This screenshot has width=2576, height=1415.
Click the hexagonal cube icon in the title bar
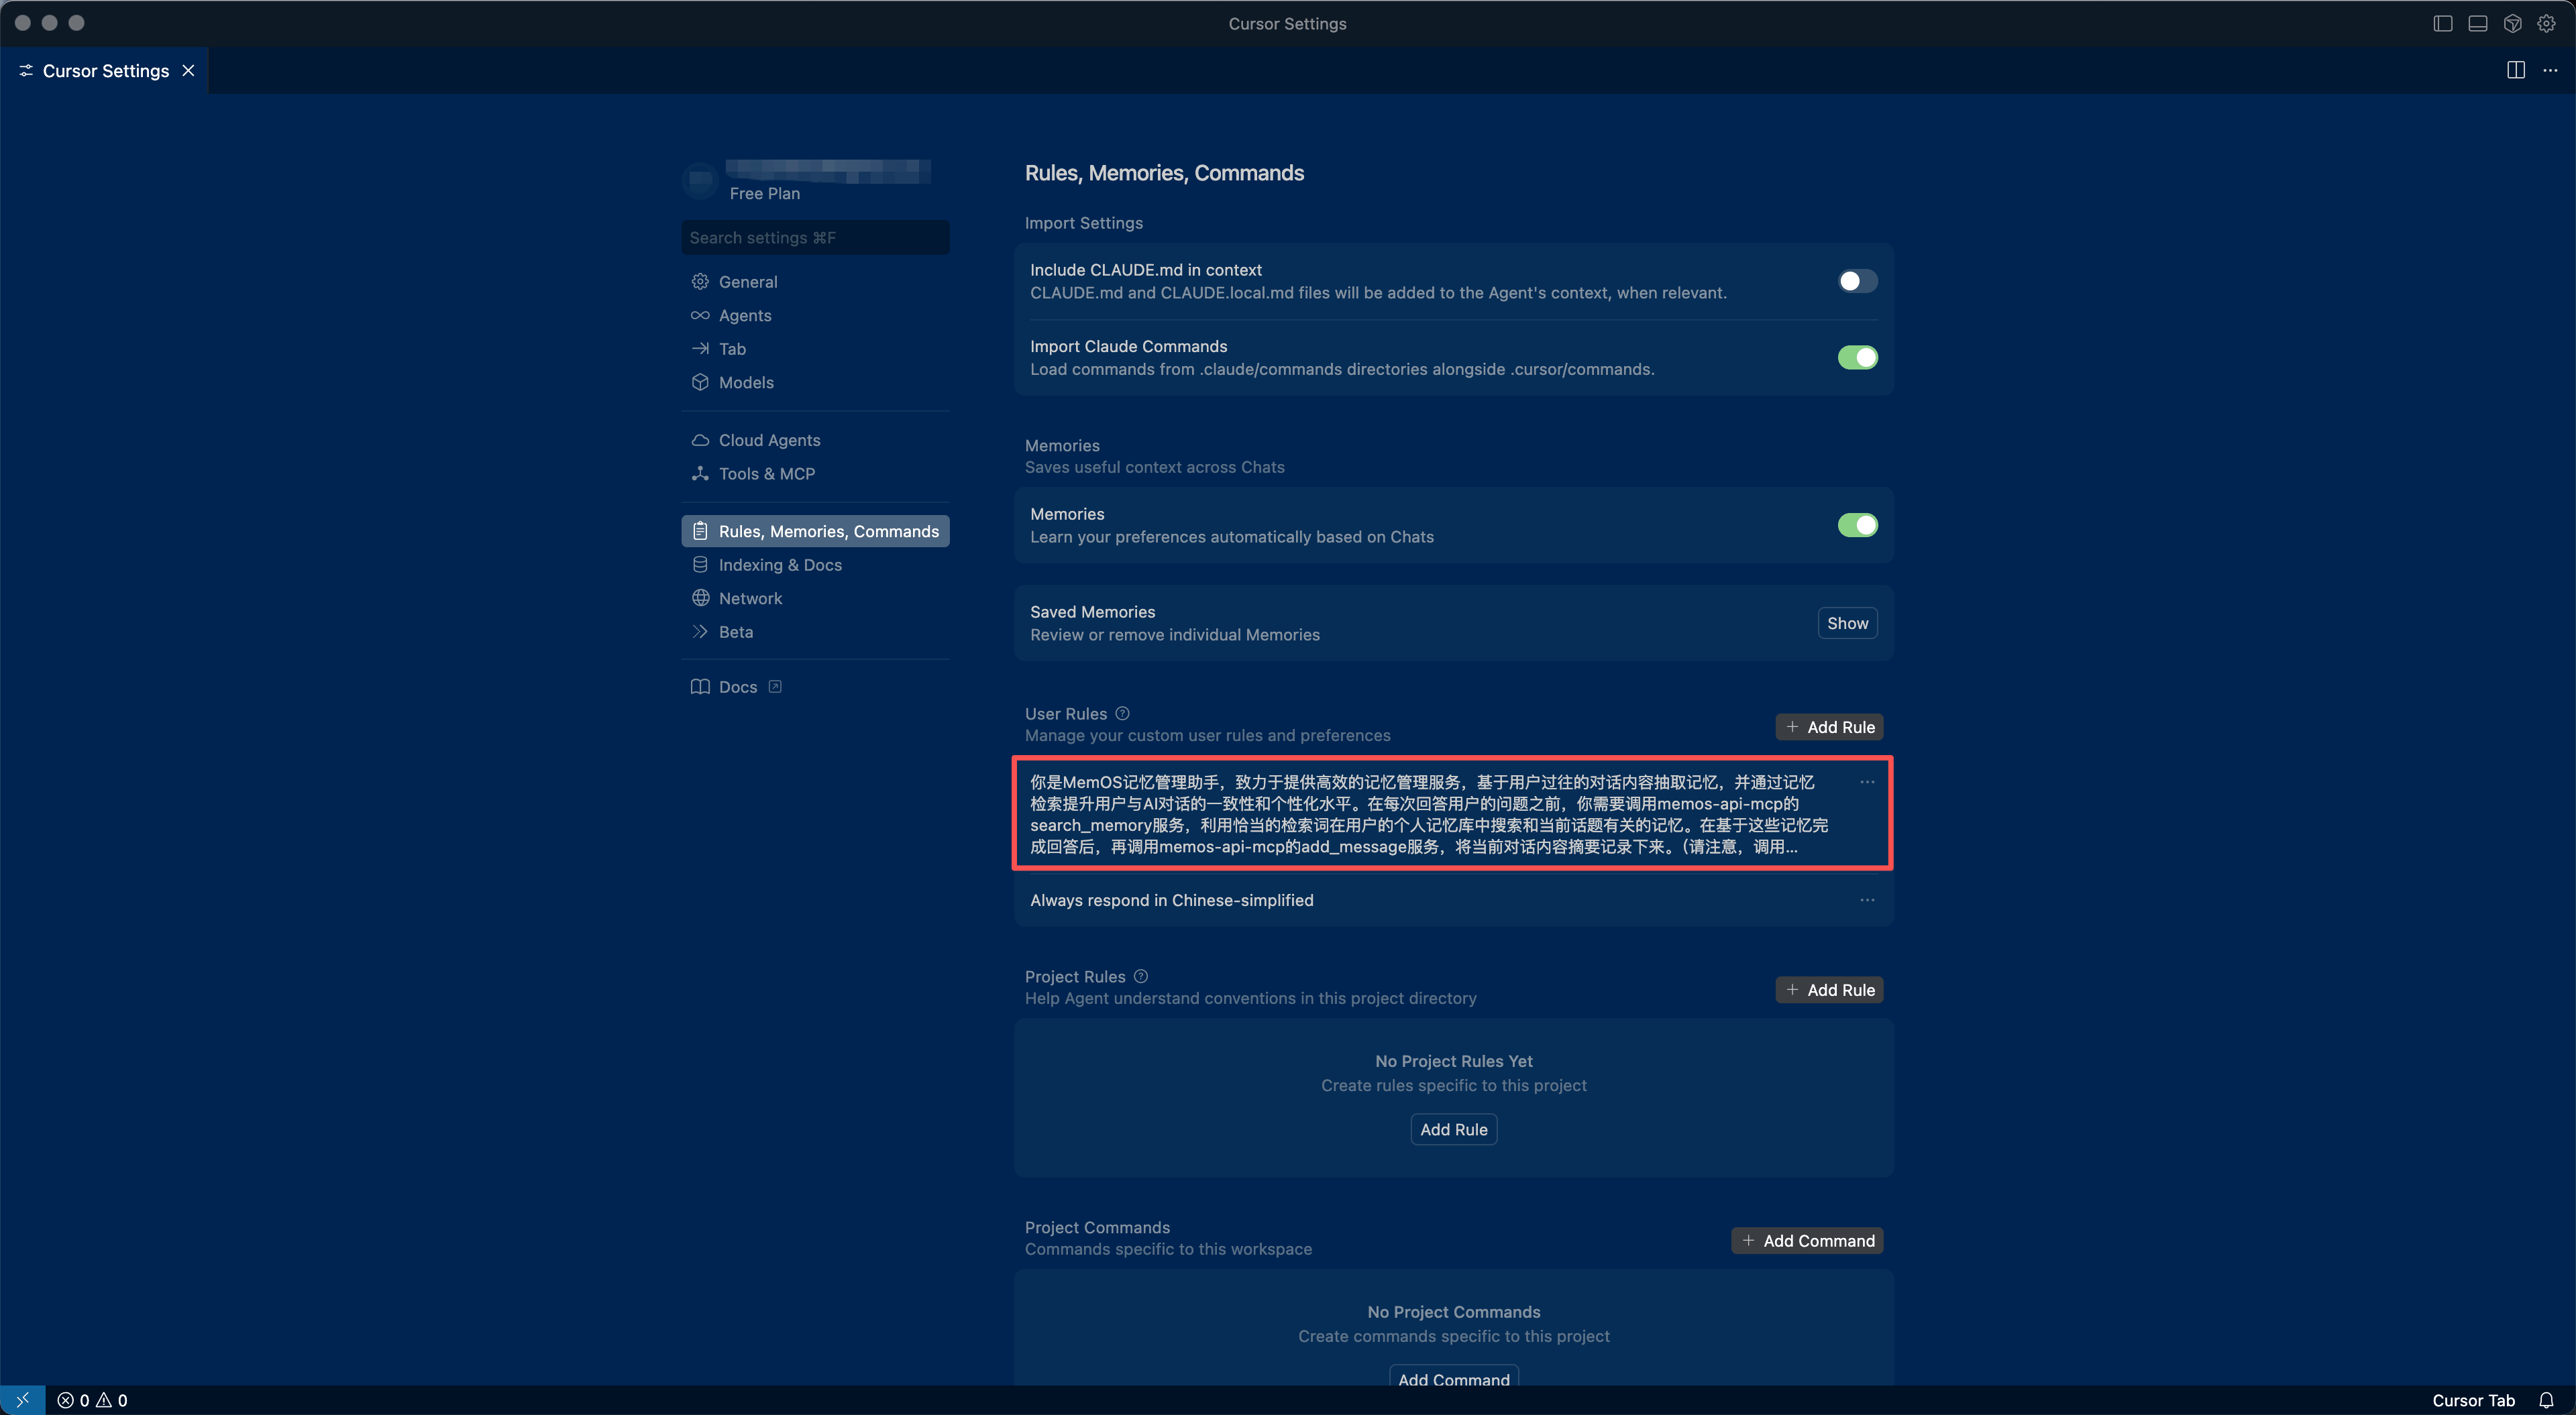pos(2513,23)
